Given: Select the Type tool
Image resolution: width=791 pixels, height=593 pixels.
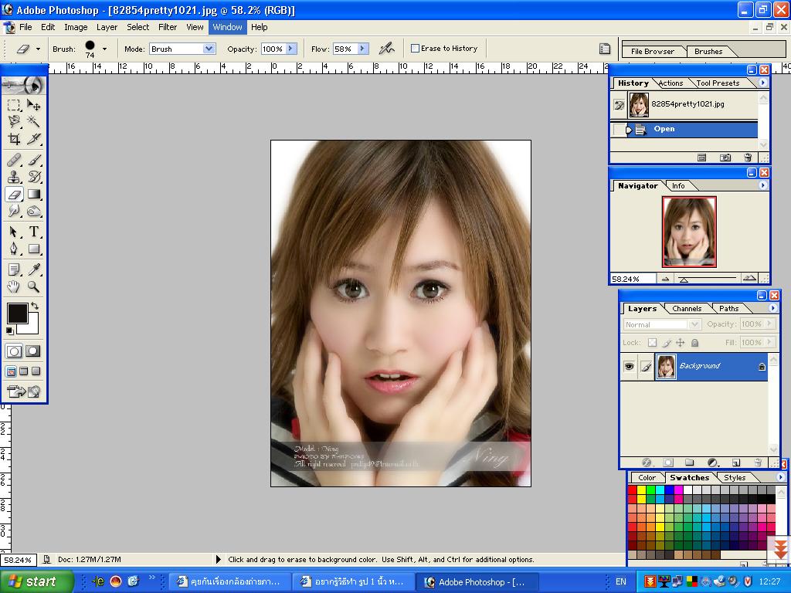Looking at the screenshot, I should click(34, 232).
